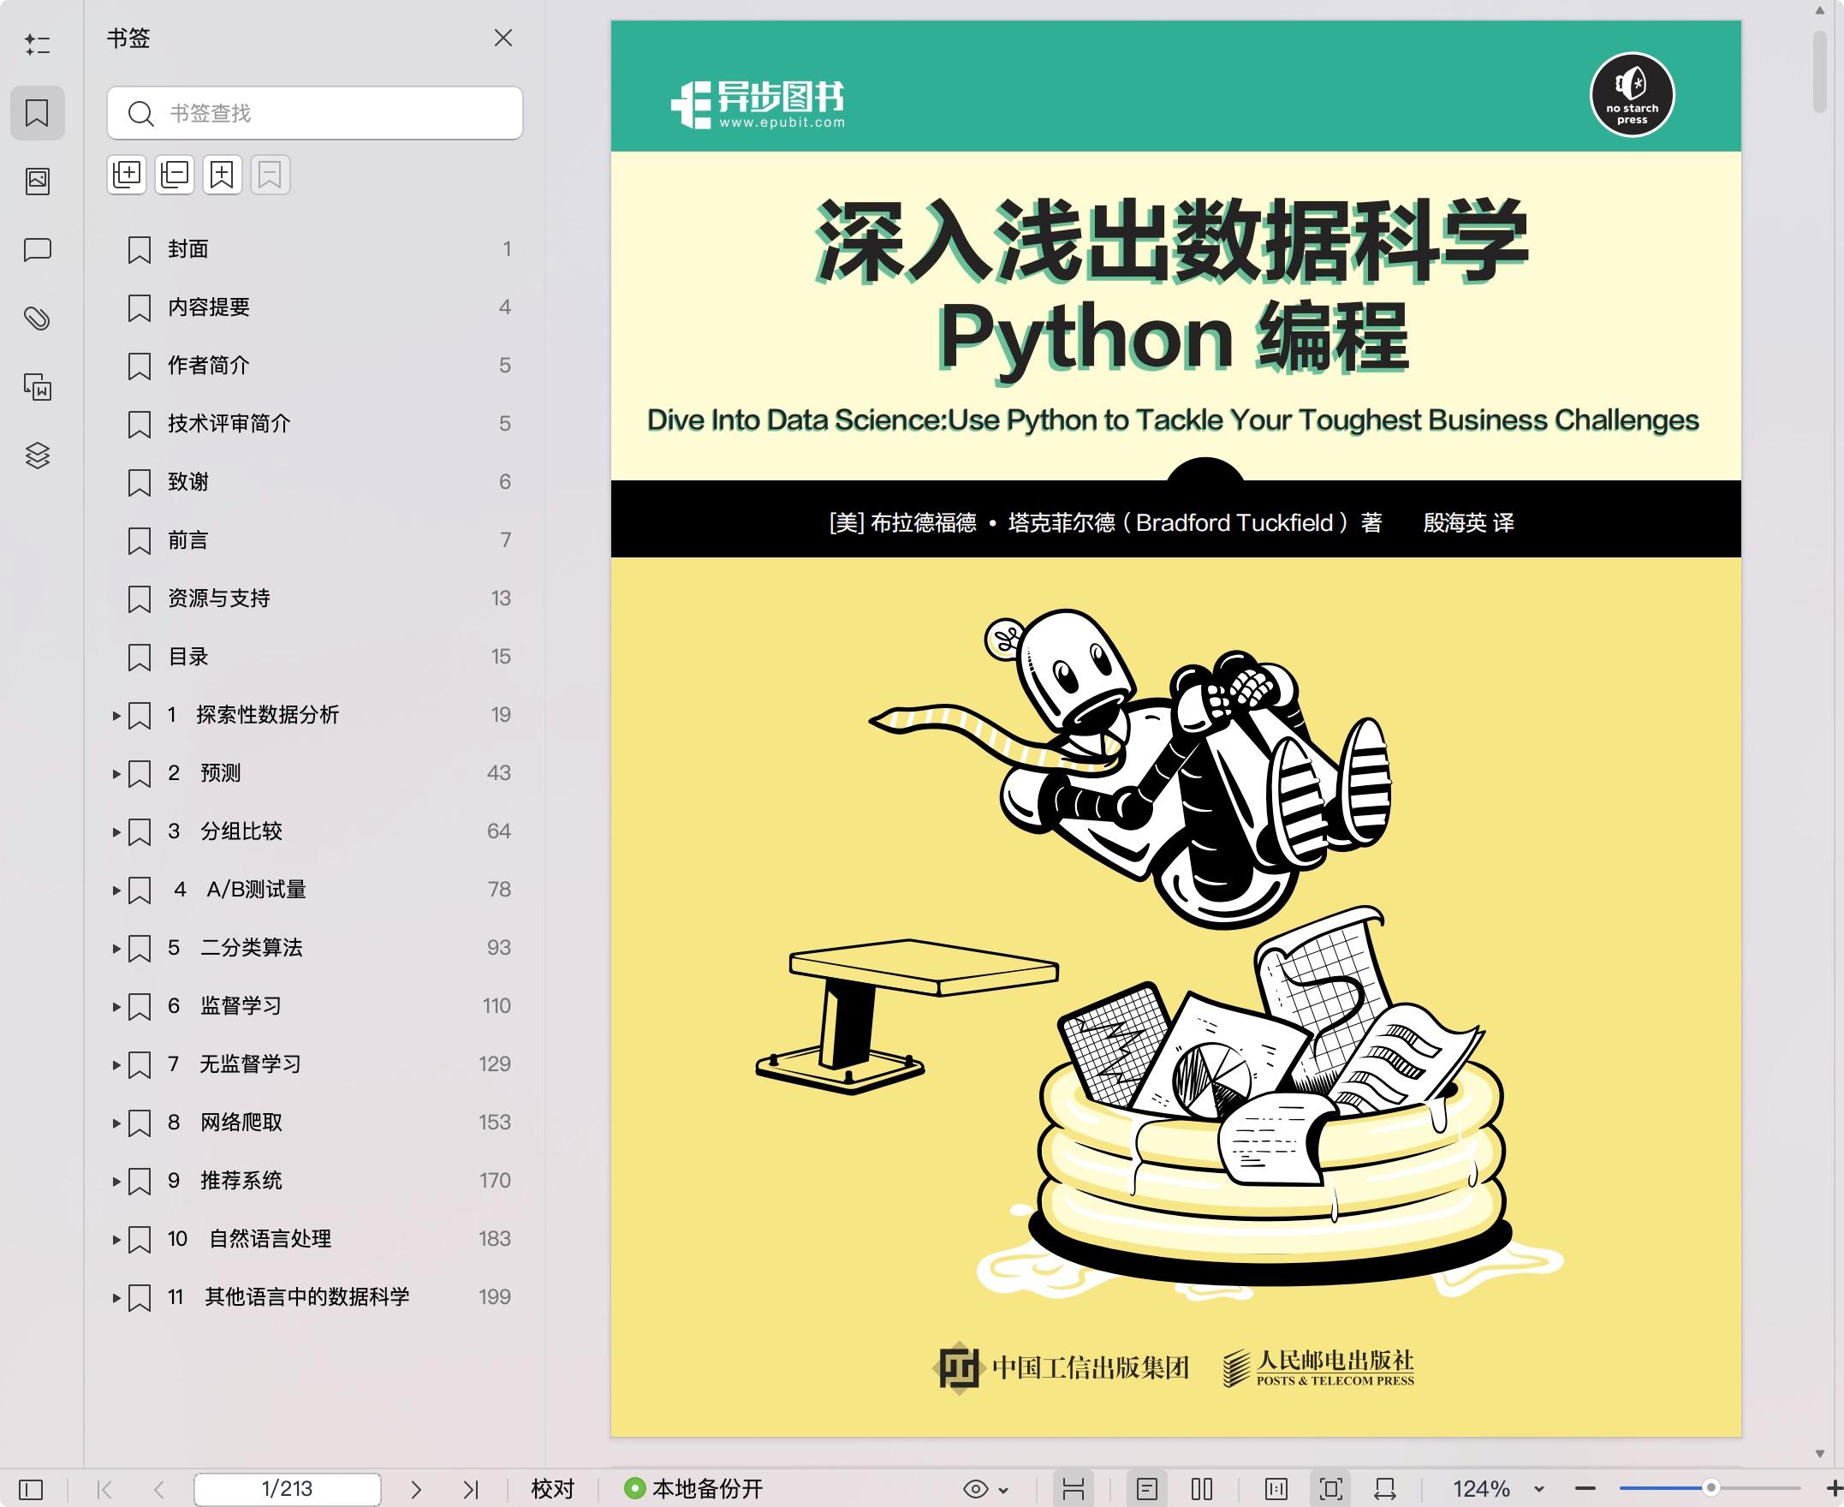This screenshot has height=1507, width=1844.
Task: Expand chapter 5 二分类算法
Action: point(116,948)
